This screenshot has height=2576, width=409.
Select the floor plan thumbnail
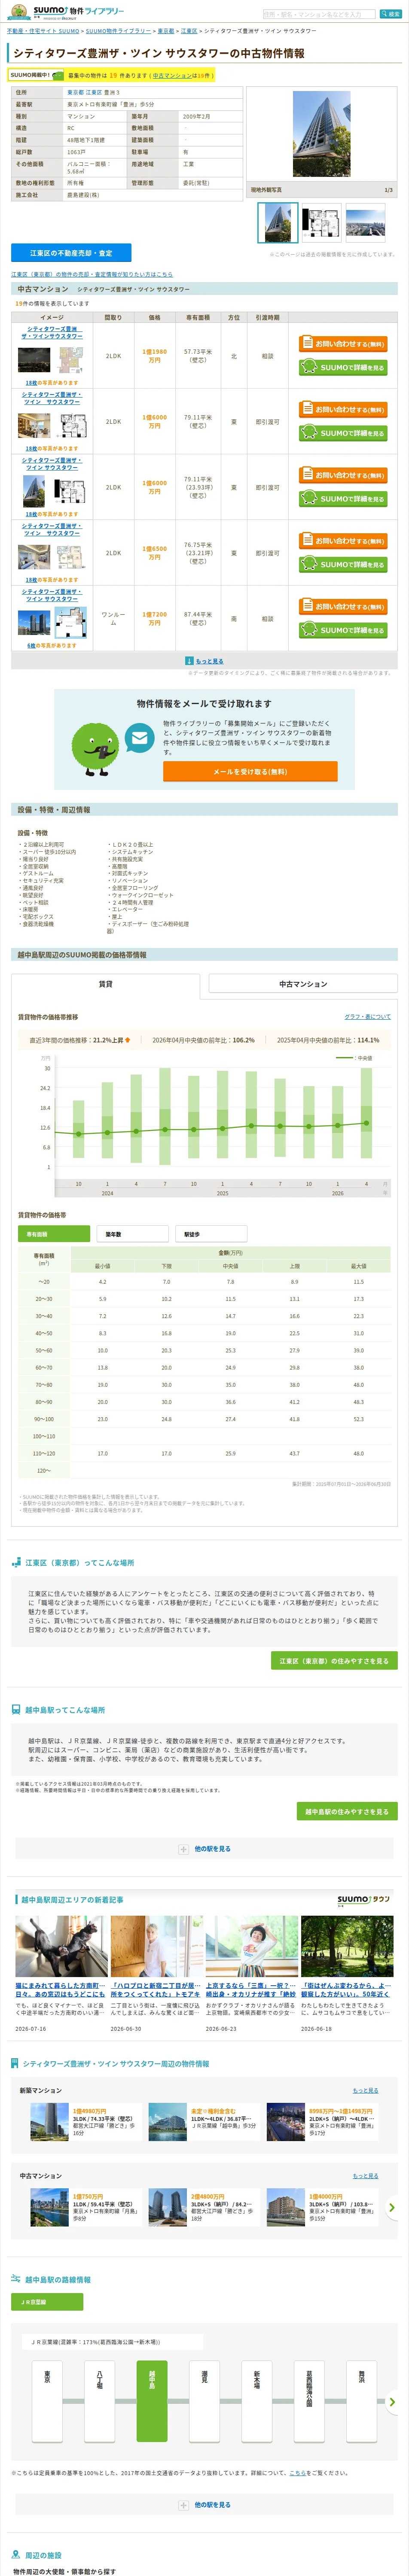click(321, 222)
